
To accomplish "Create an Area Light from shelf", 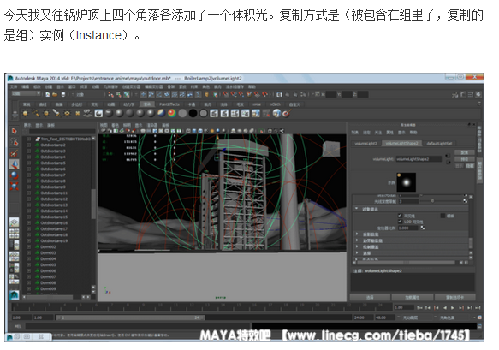I will 67,113.
